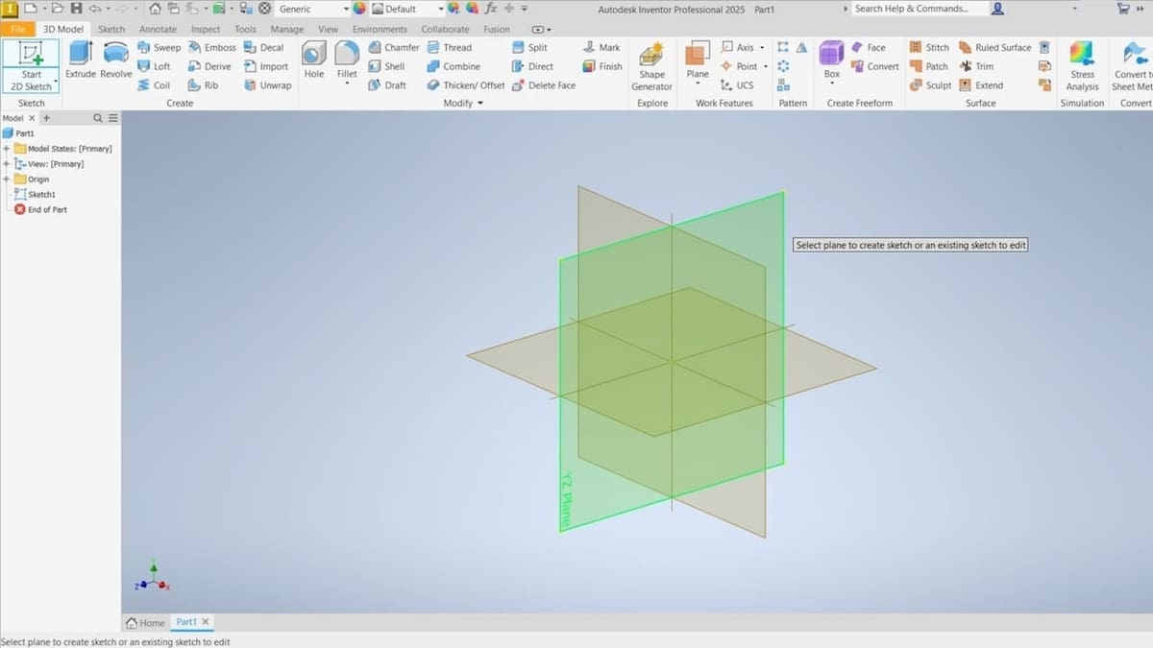The image size is (1153, 648).
Task: Expand the Origin folder node
Action: click(x=7, y=180)
